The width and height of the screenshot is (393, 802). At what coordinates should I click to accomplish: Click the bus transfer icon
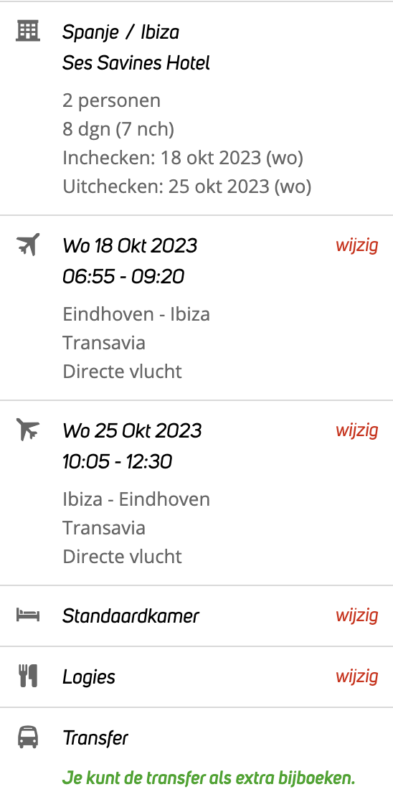click(27, 737)
